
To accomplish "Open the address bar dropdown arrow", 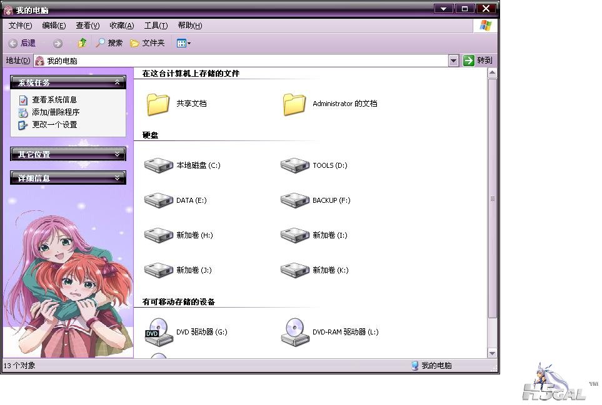I will pyautogui.click(x=453, y=61).
